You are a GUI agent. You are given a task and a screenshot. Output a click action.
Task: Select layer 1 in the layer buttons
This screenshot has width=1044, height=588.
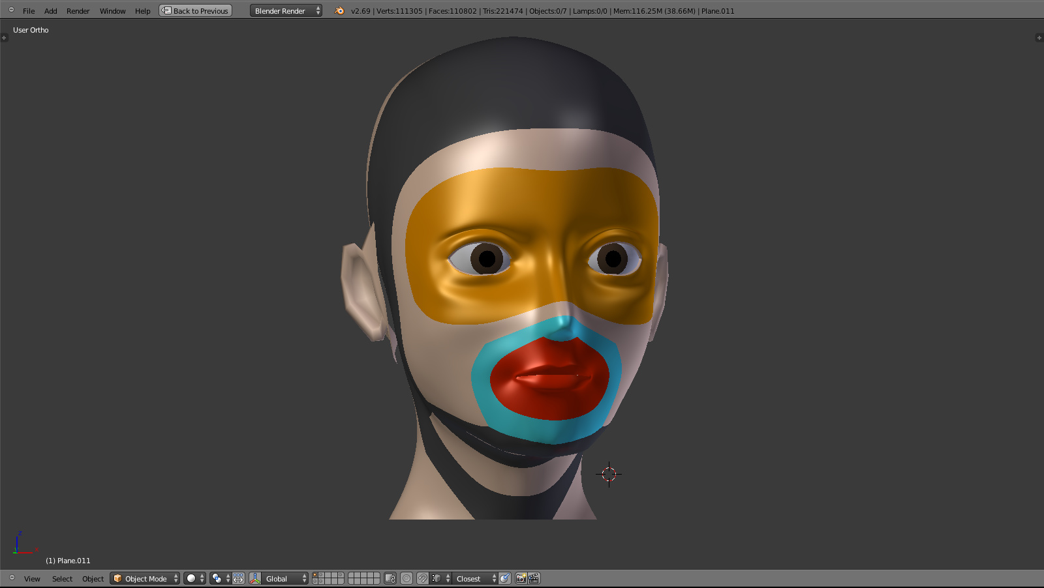(315, 575)
